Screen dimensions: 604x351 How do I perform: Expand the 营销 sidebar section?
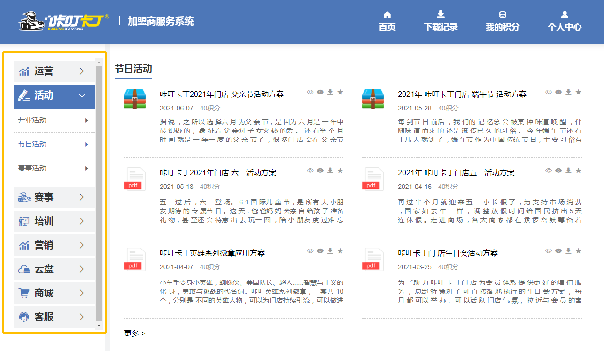pyautogui.click(x=54, y=245)
